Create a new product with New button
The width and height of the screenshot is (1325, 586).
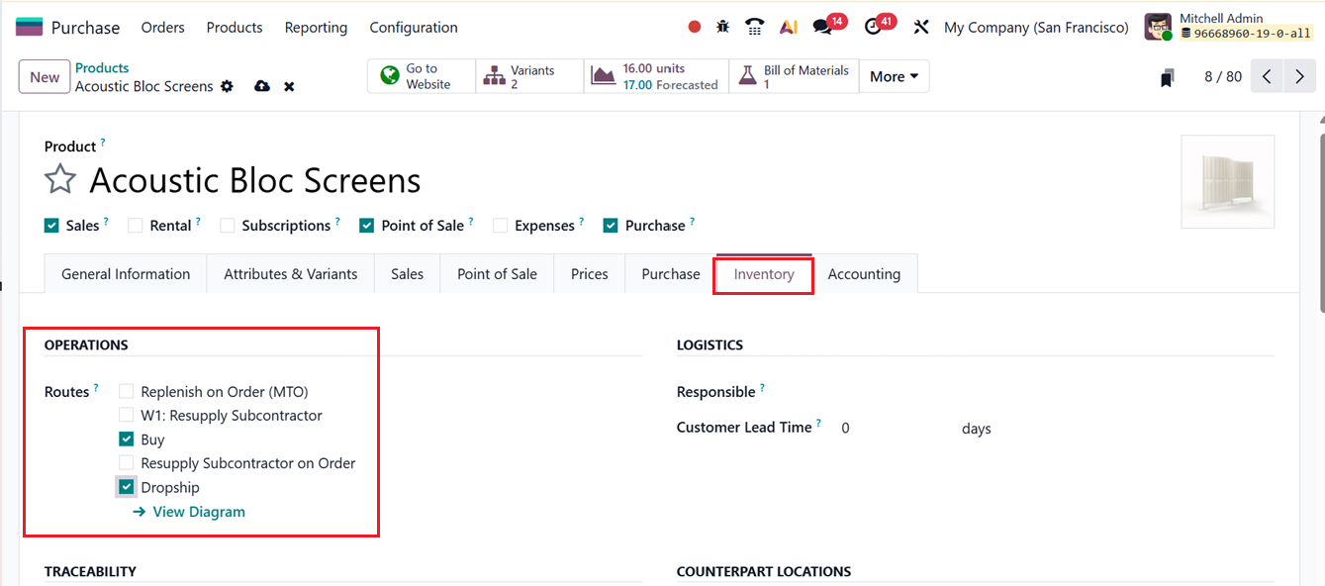tap(45, 77)
